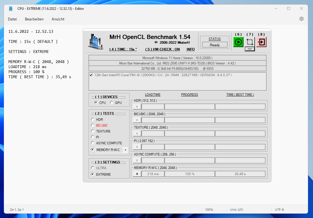The height and width of the screenshot is (218, 313).
Task: Select the ULTRA settings radio button
Action: coord(93,168)
